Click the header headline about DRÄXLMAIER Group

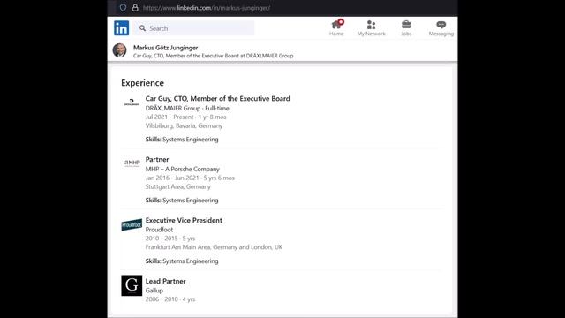(214, 56)
